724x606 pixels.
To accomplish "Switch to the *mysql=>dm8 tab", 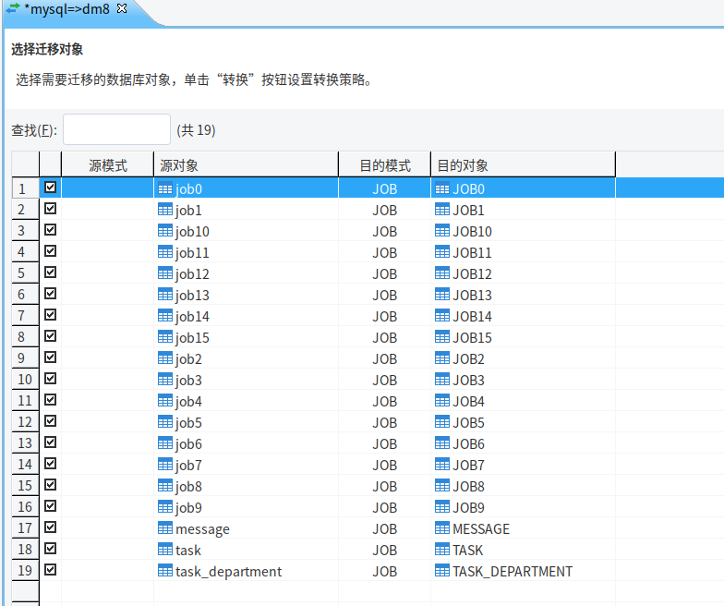I will click(x=66, y=9).
